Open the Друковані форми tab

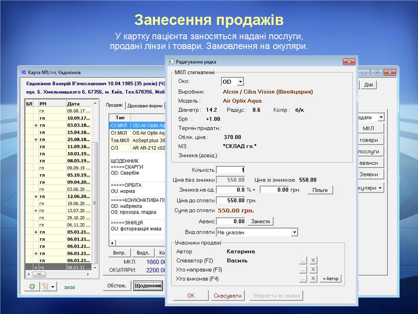click(x=145, y=105)
